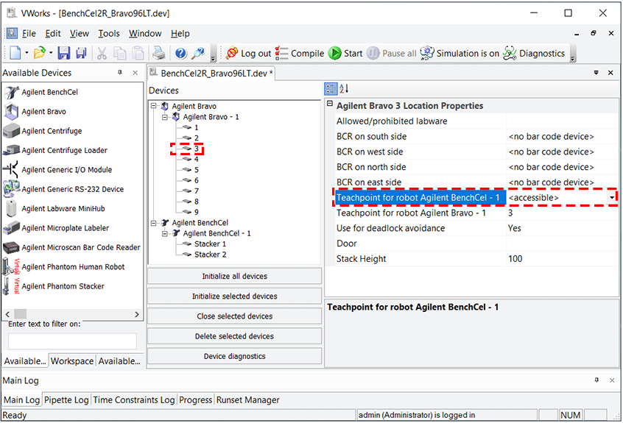Switch to the Workspace tab
The width and height of the screenshot is (623, 423).
pyautogui.click(x=72, y=361)
